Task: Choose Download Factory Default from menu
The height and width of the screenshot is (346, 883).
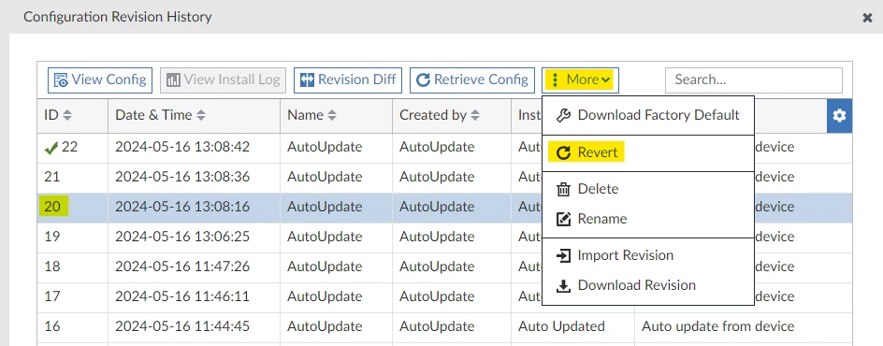Action: tap(647, 115)
